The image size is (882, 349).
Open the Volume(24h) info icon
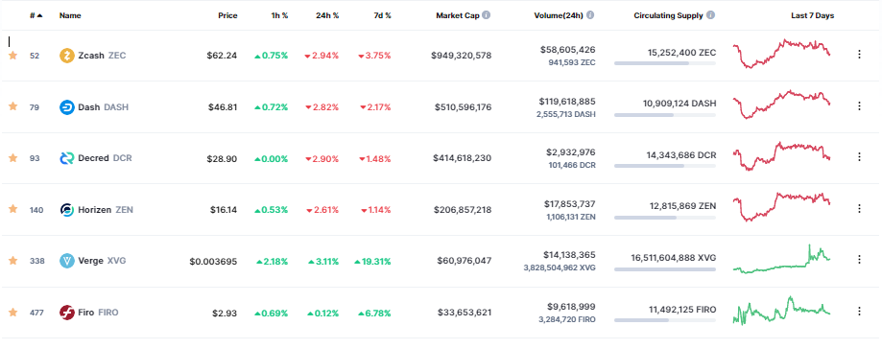(x=590, y=15)
